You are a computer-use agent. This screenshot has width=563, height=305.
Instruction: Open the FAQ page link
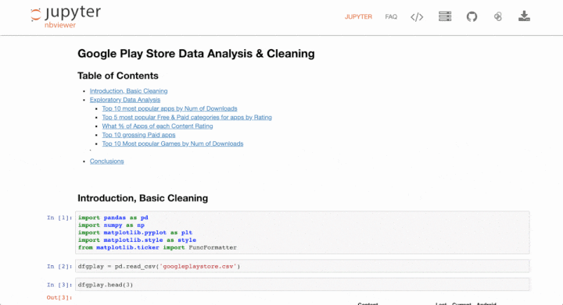click(x=391, y=17)
